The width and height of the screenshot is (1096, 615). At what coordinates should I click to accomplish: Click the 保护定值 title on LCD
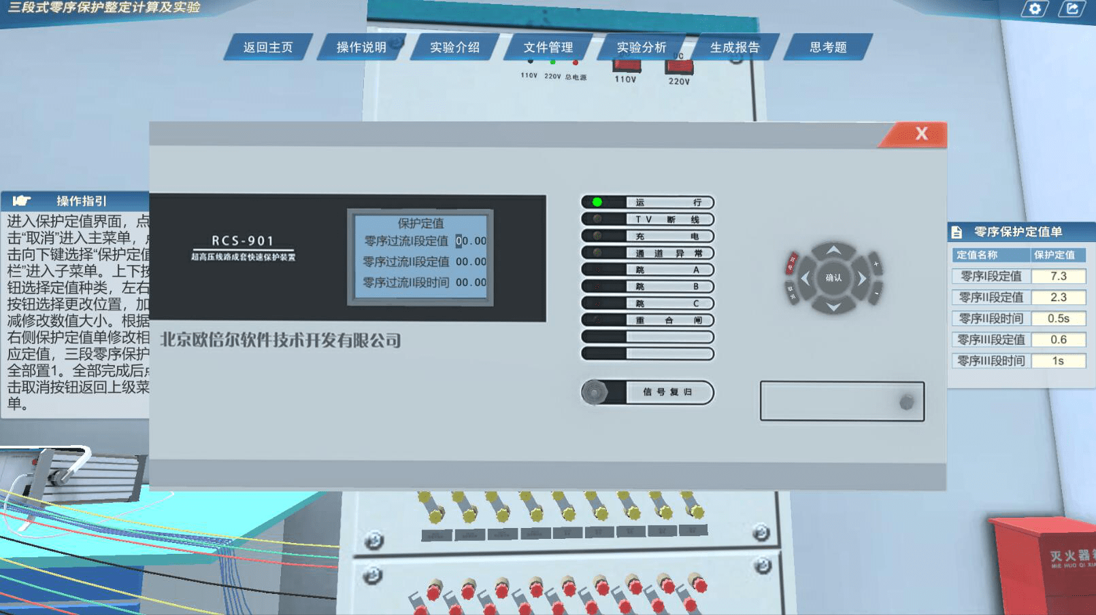tap(420, 223)
